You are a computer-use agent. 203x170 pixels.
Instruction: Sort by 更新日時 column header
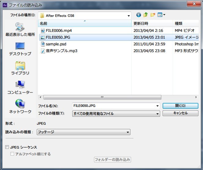152,24
